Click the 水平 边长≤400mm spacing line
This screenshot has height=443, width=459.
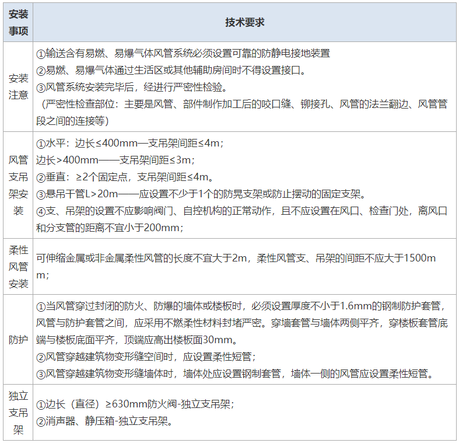coord(131,143)
